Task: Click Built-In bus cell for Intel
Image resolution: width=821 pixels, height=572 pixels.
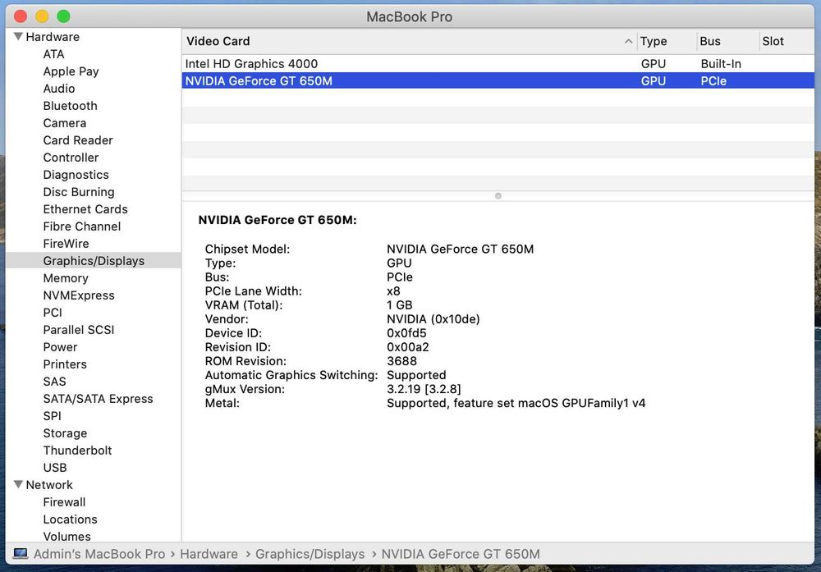Action: pyautogui.click(x=721, y=64)
